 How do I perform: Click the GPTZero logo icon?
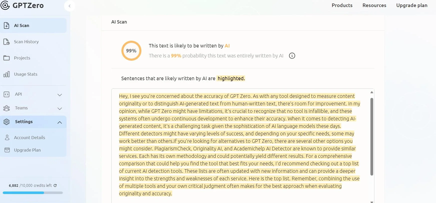point(5,5)
